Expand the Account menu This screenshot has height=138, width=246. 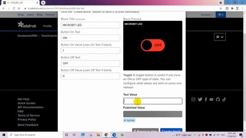tap(207, 15)
